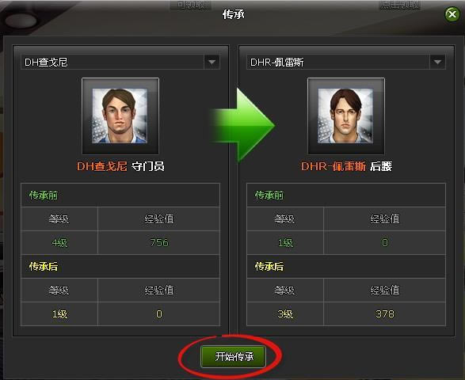Click the 后腰 position label

[381, 166]
